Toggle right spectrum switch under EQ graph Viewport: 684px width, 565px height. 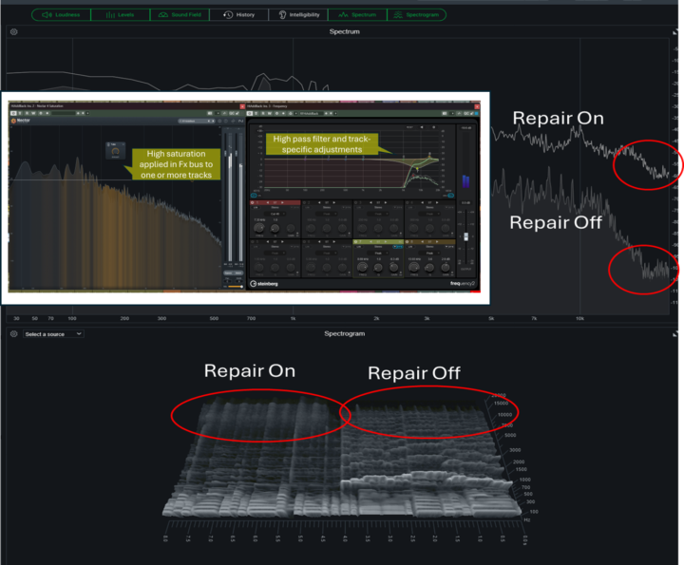coord(450,196)
